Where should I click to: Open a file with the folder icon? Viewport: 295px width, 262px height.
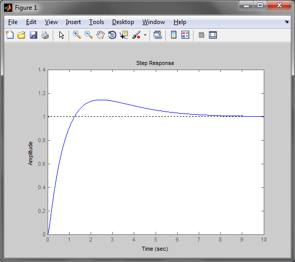click(x=22, y=35)
